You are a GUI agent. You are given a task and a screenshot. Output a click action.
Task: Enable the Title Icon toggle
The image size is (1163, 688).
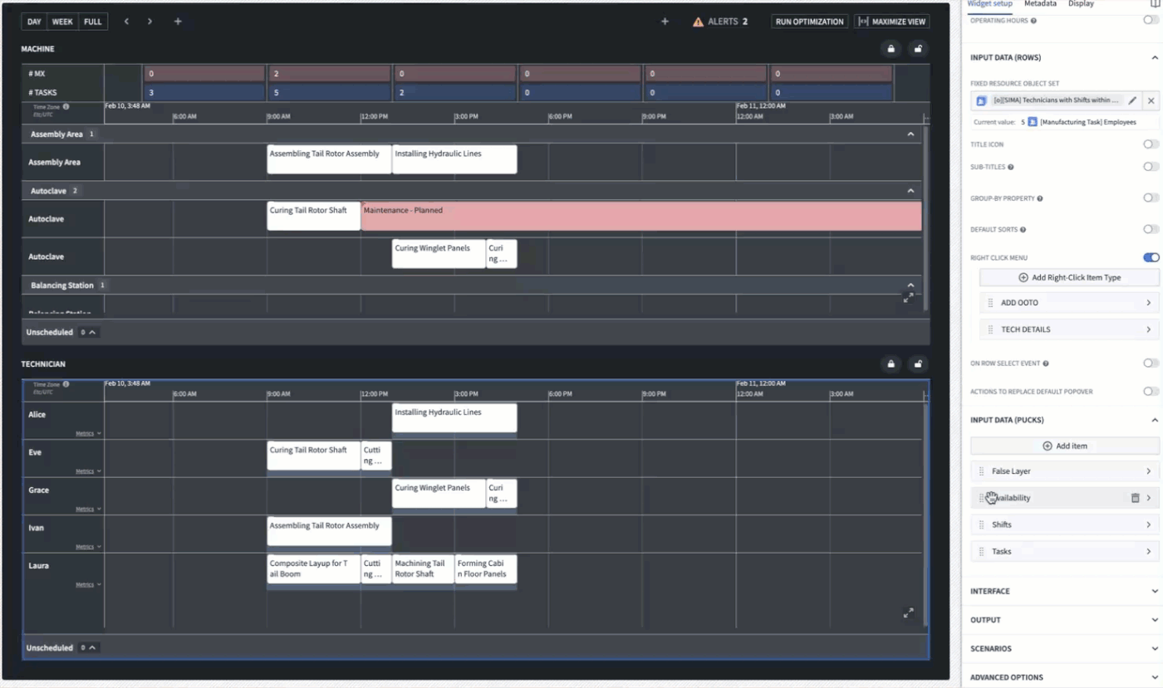[x=1151, y=144]
